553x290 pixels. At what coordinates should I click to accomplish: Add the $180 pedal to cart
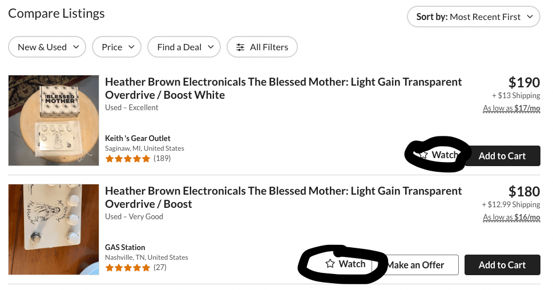click(x=502, y=265)
